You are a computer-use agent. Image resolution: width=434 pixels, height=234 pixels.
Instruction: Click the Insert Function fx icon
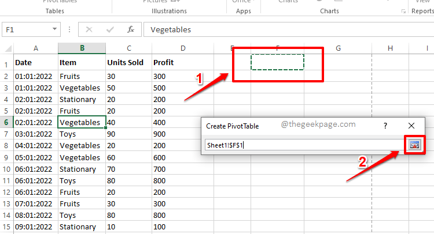(x=131, y=29)
